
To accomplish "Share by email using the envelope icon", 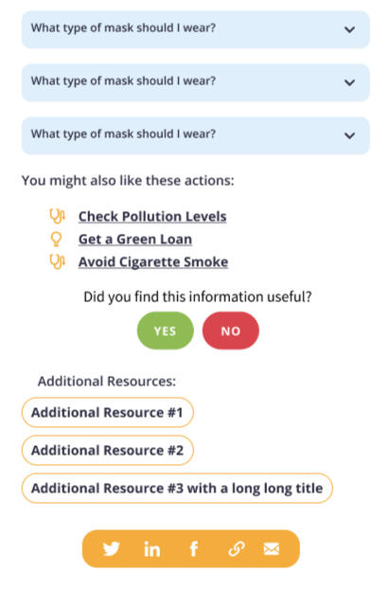I will (272, 549).
